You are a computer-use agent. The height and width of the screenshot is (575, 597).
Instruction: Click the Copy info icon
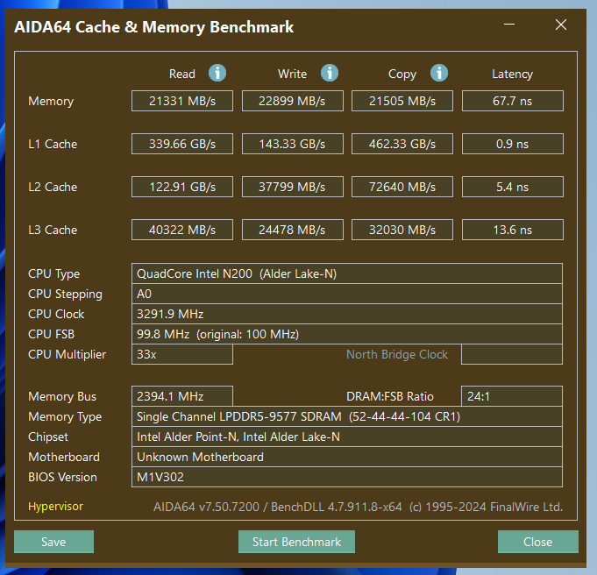(x=439, y=73)
